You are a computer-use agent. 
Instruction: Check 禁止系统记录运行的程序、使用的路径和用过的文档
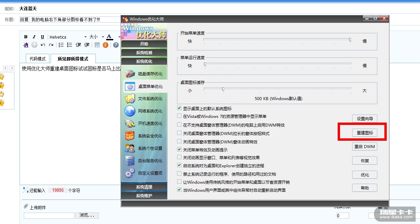pos(179,174)
